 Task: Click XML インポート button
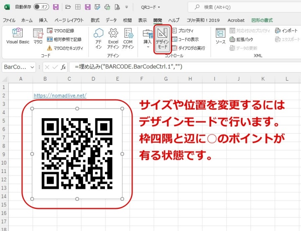286,30
